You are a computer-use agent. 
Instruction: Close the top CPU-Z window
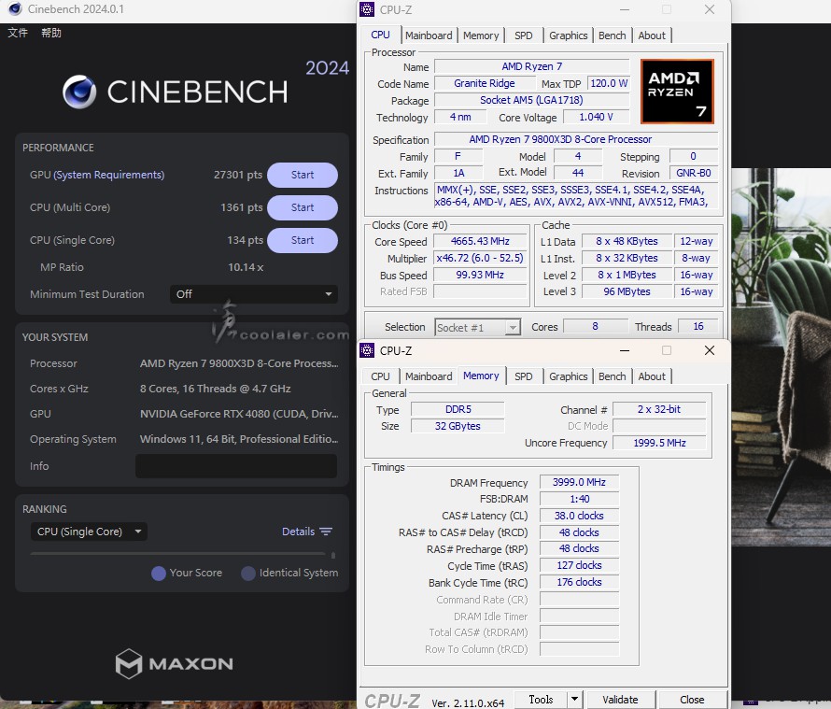click(709, 9)
